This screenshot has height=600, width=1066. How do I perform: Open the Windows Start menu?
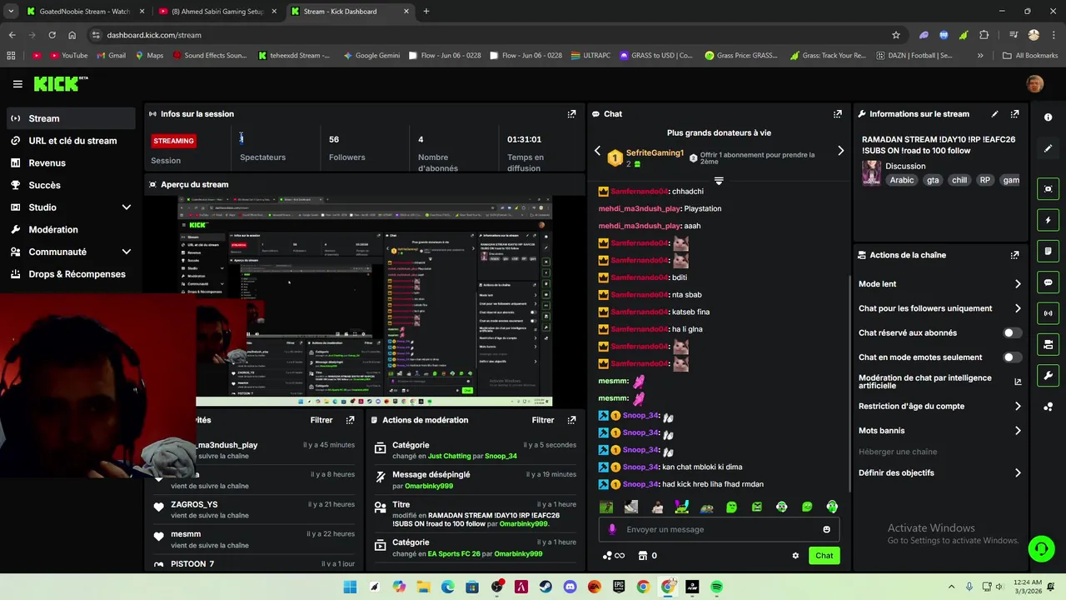pyautogui.click(x=350, y=587)
